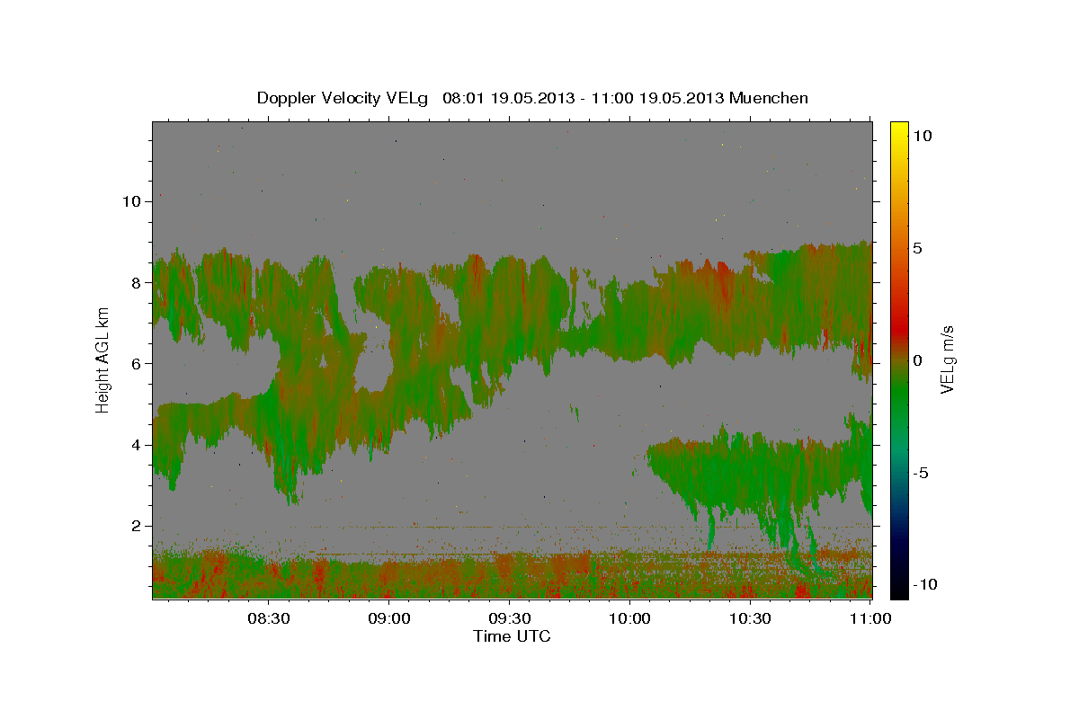Click the 11:00 time tick label
The height and width of the screenshot is (719, 1079).
point(869,618)
